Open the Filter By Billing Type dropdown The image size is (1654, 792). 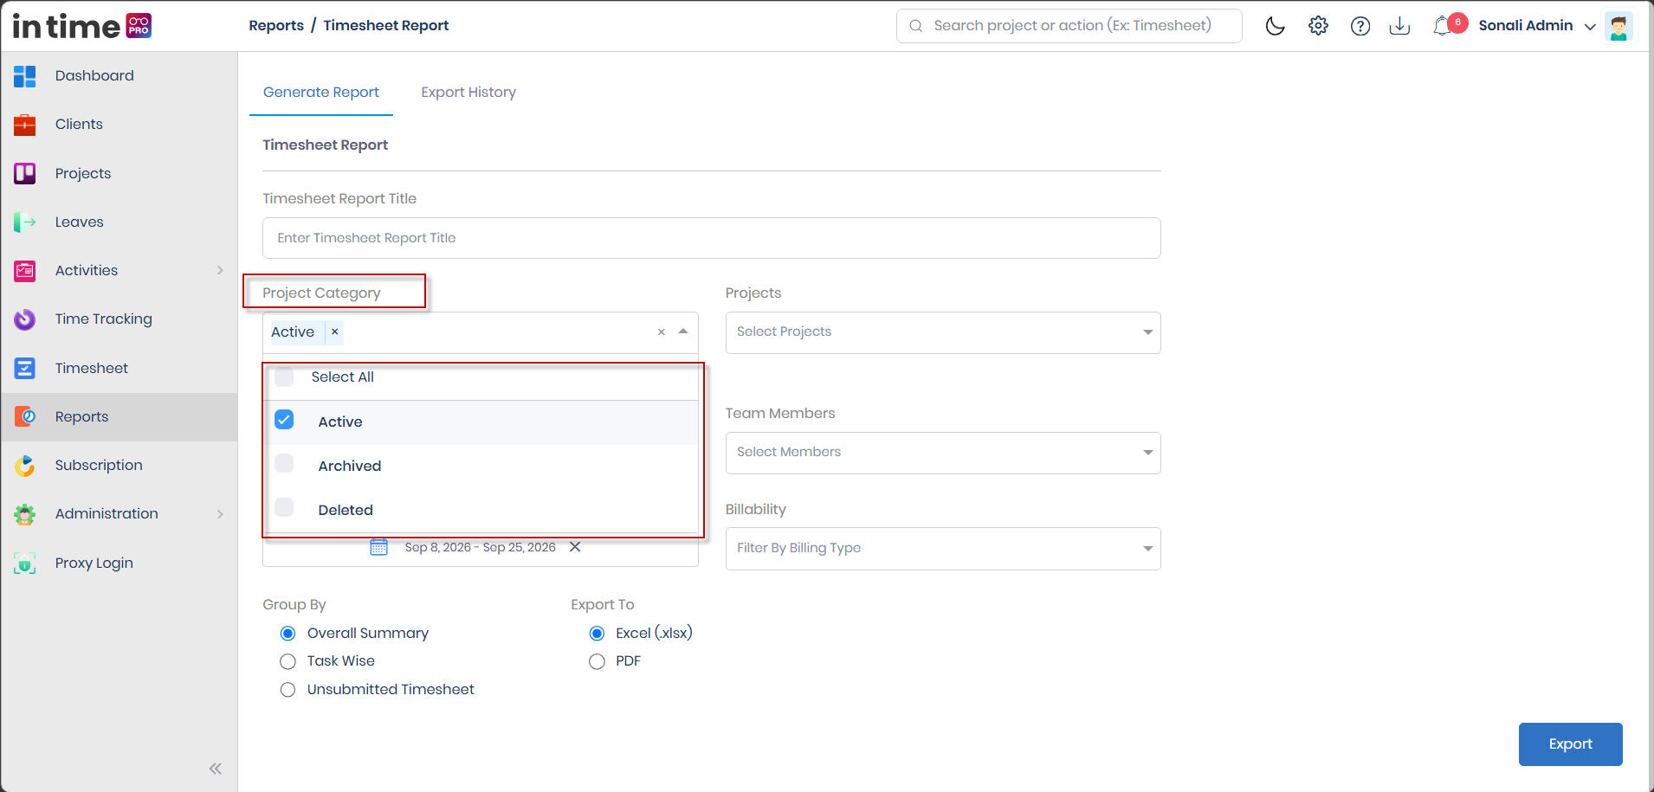(x=943, y=549)
